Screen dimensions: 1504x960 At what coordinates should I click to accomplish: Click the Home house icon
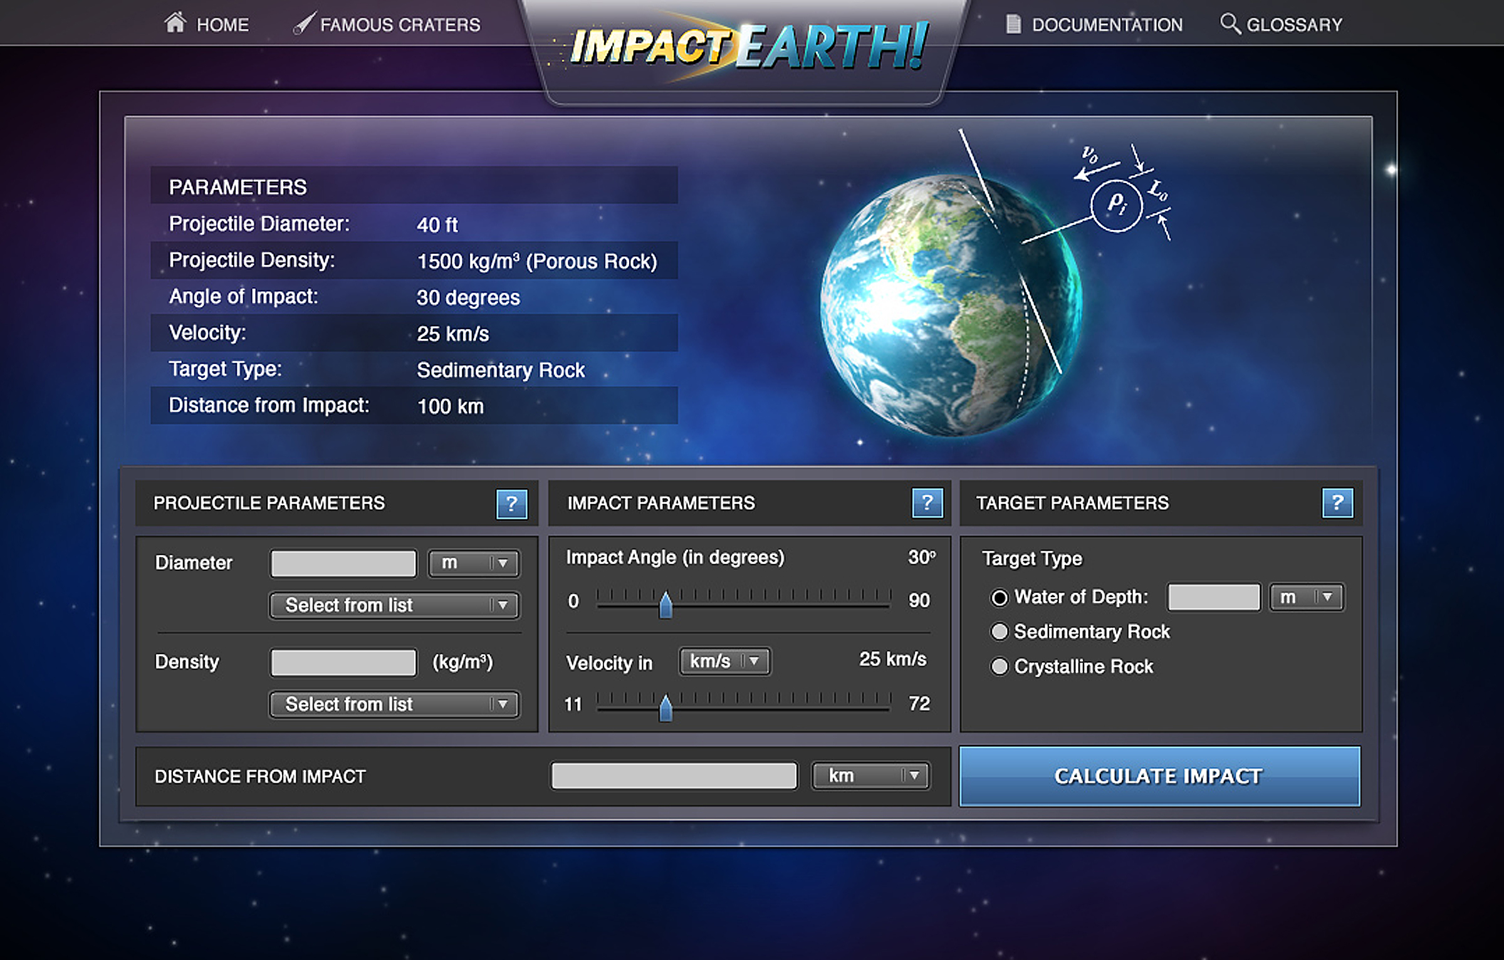(x=175, y=23)
